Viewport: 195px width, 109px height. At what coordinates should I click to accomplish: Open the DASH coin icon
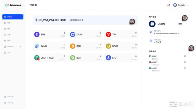tap(73, 34)
